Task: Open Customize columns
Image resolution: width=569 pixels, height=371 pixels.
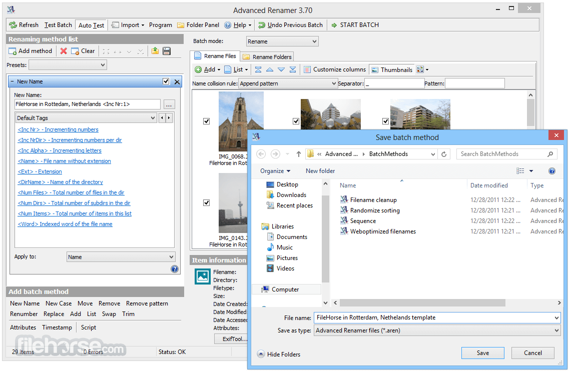Action: pyautogui.click(x=335, y=69)
